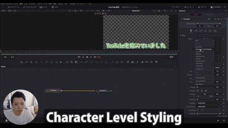Open the Line Direction dropdown
This screenshot has width=228, height=128.
[x=209, y=107]
